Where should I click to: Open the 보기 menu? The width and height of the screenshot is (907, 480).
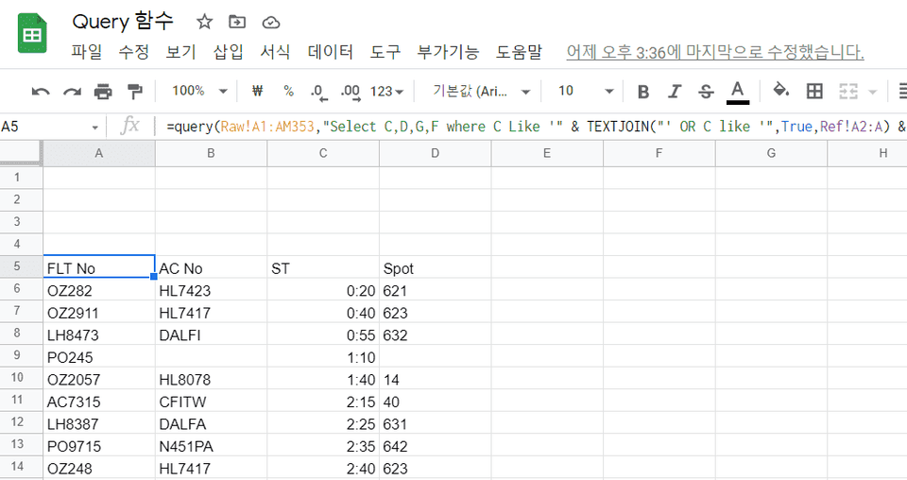click(x=181, y=52)
